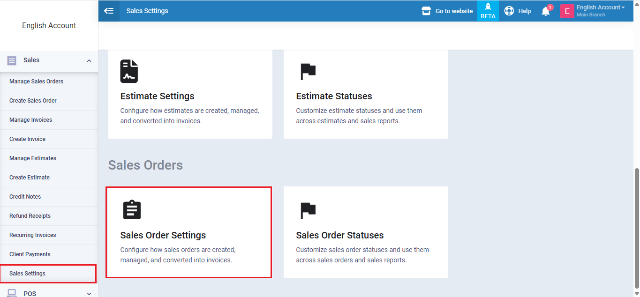Expand the POS sidebar section
Image resolution: width=640 pixels, height=297 pixels.
pyautogui.click(x=89, y=293)
